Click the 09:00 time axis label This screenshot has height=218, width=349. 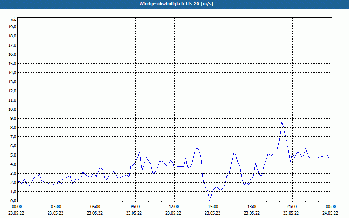pyautogui.click(x=135, y=207)
